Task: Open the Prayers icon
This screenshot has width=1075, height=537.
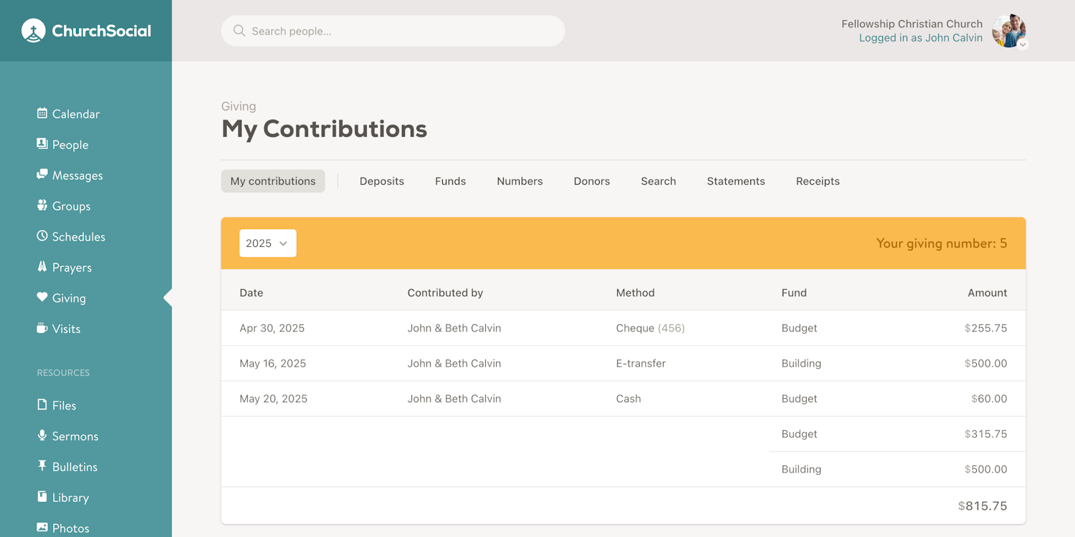Action: (42, 267)
